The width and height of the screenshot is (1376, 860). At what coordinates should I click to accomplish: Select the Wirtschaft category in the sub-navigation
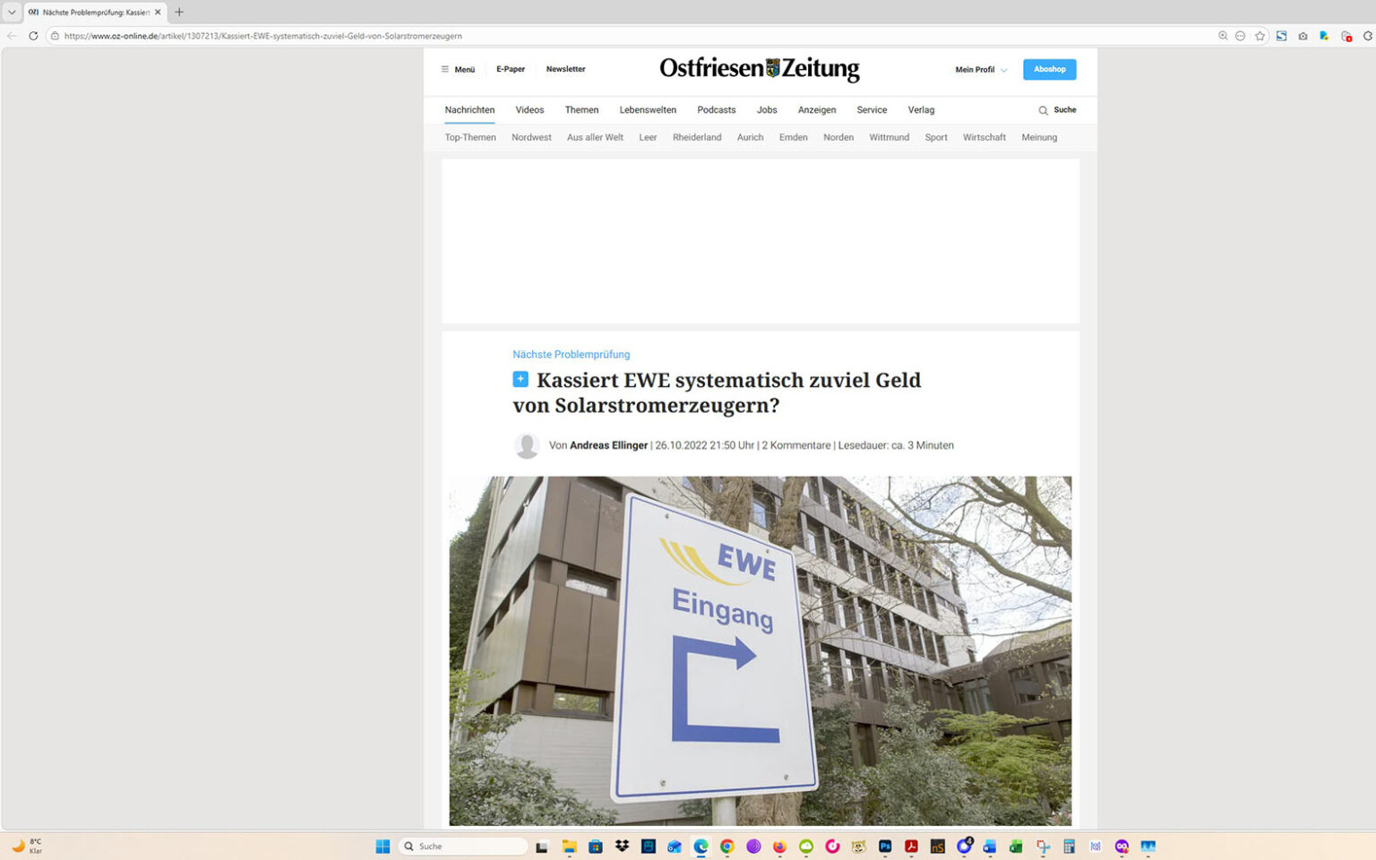[x=984, y=137]
